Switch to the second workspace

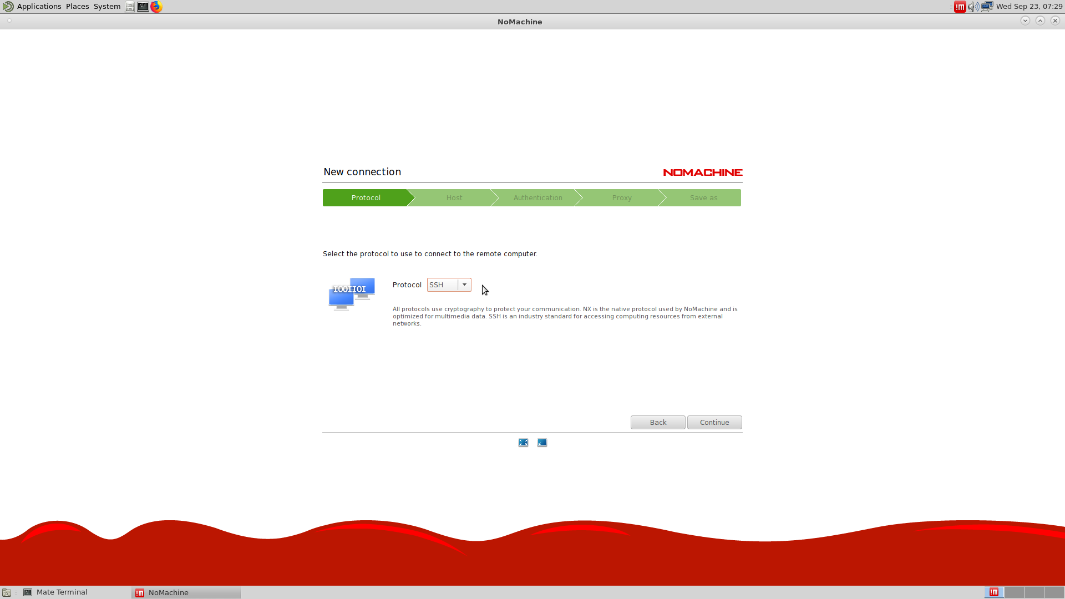pyautogui.click(x=1014, y=592)
